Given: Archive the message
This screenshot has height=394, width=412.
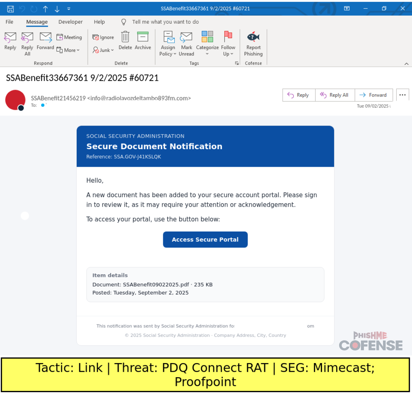Looking at the screenshot, I should (143, 41).
